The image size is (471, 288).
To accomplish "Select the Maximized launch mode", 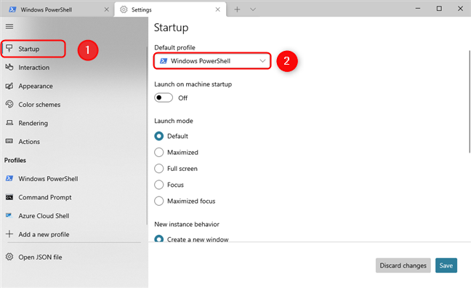I will pos(159,152).
